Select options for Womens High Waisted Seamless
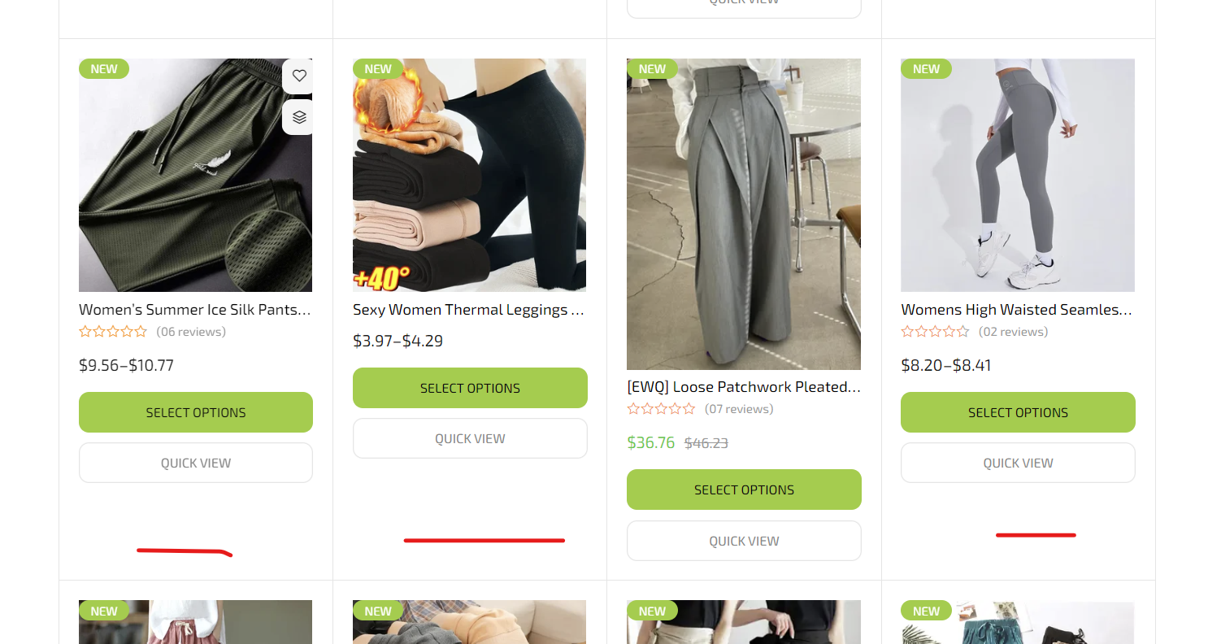 1018,412
